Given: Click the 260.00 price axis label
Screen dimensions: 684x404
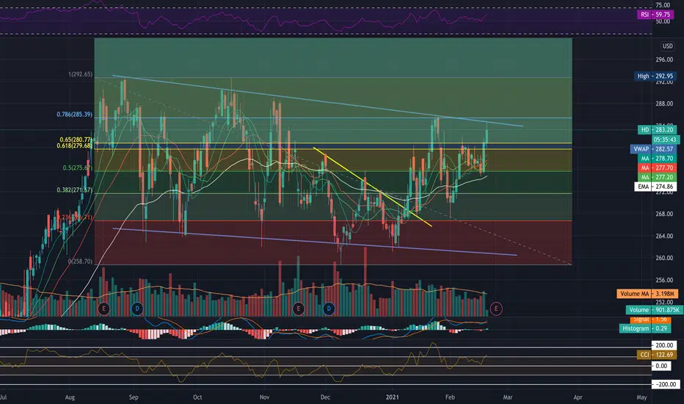Looking at the screenshot, I should [x=664, y=258].
